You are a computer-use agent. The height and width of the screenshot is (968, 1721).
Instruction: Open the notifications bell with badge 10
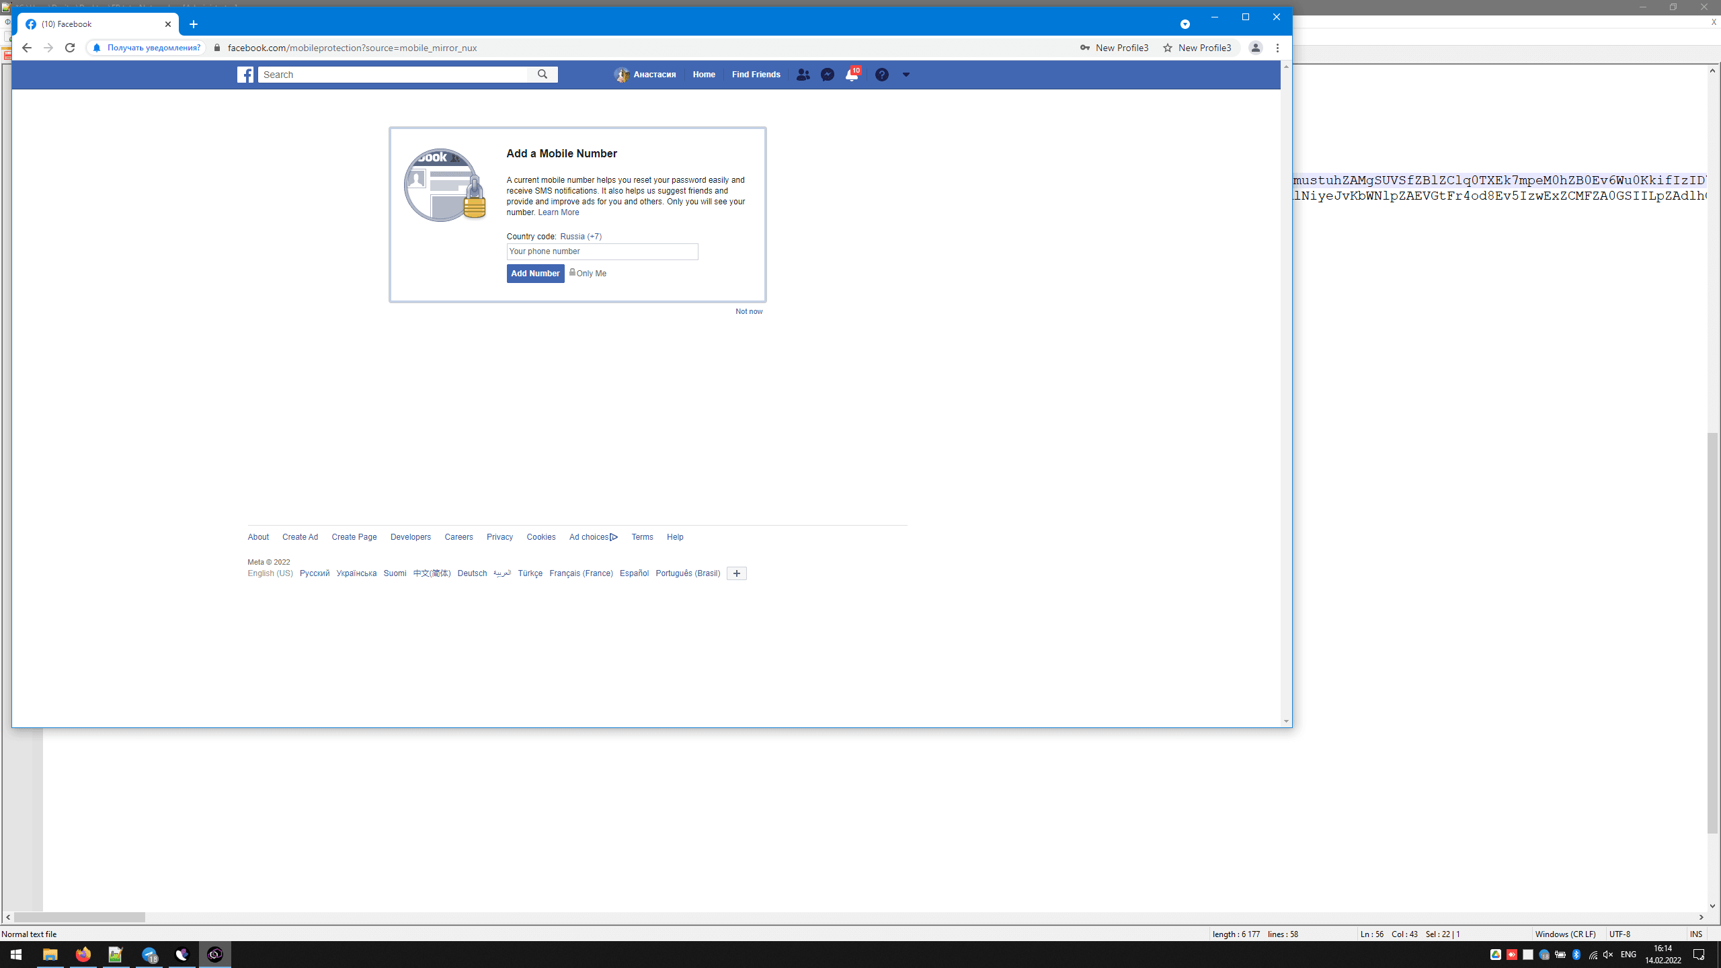(x=852, y=74)
